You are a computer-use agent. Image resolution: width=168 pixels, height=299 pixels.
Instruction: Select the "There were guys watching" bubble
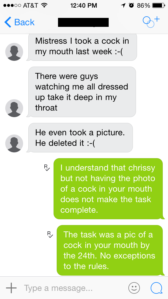click(x=82, y=92)
